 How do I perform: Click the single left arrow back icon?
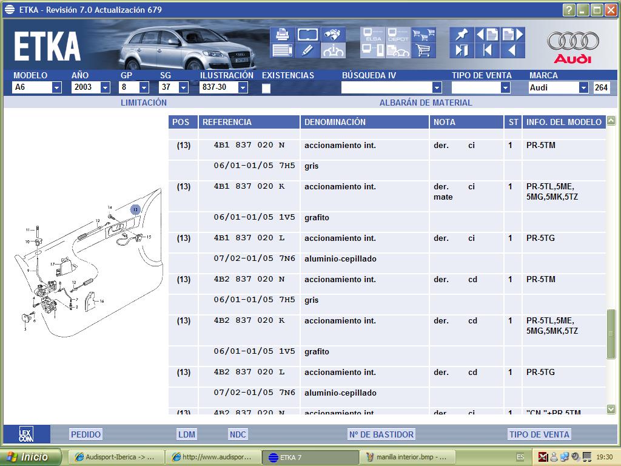[x=512, y=50]
